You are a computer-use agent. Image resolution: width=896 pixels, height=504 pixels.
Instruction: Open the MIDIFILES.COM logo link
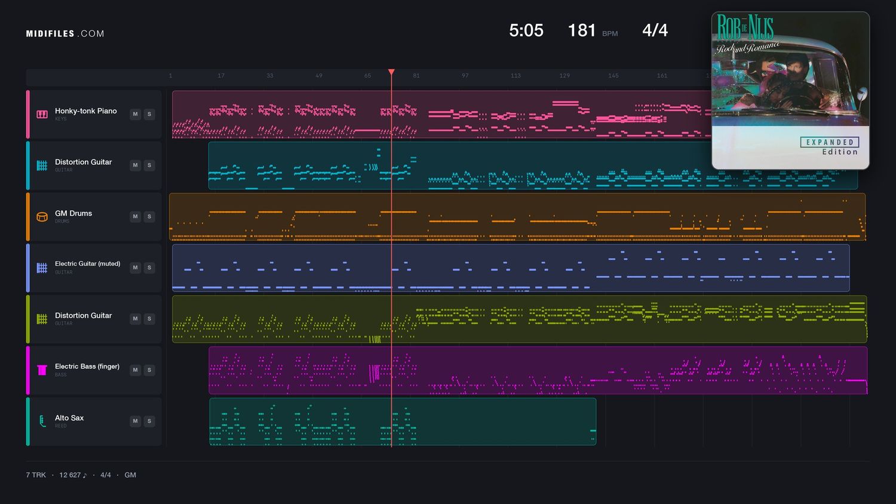point(65,33)
